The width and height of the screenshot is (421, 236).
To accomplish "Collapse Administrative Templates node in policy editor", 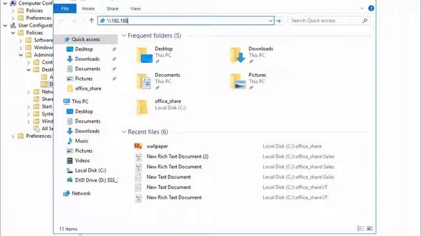I will pos(20,55).
